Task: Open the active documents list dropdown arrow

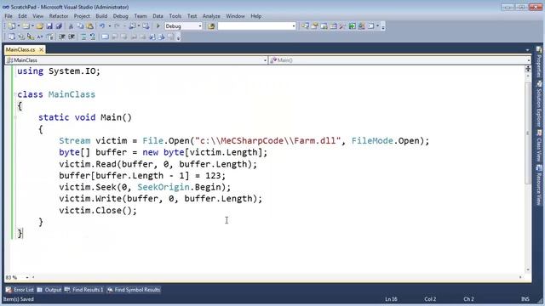Action: (x=528, y=50)
